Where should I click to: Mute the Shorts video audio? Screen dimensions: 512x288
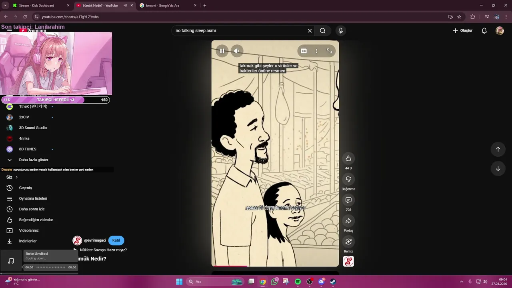pyautogui.click(x=236, y=51)
